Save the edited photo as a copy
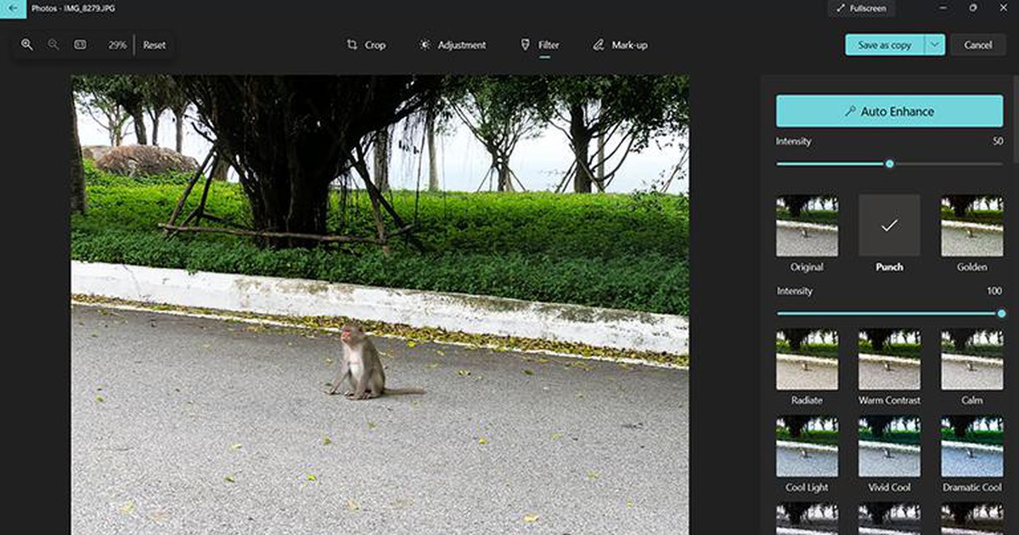 point(883,44)
